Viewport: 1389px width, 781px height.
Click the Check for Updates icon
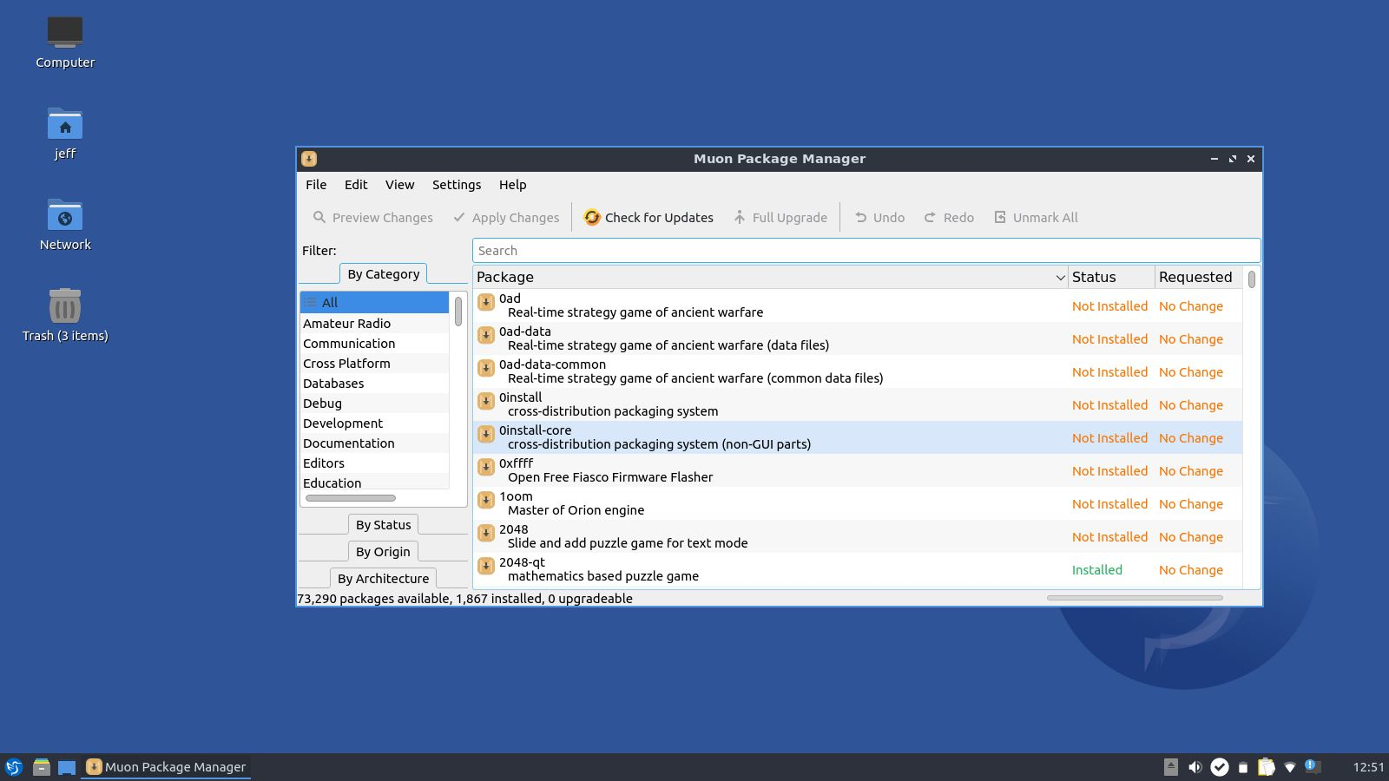[592, 217]
